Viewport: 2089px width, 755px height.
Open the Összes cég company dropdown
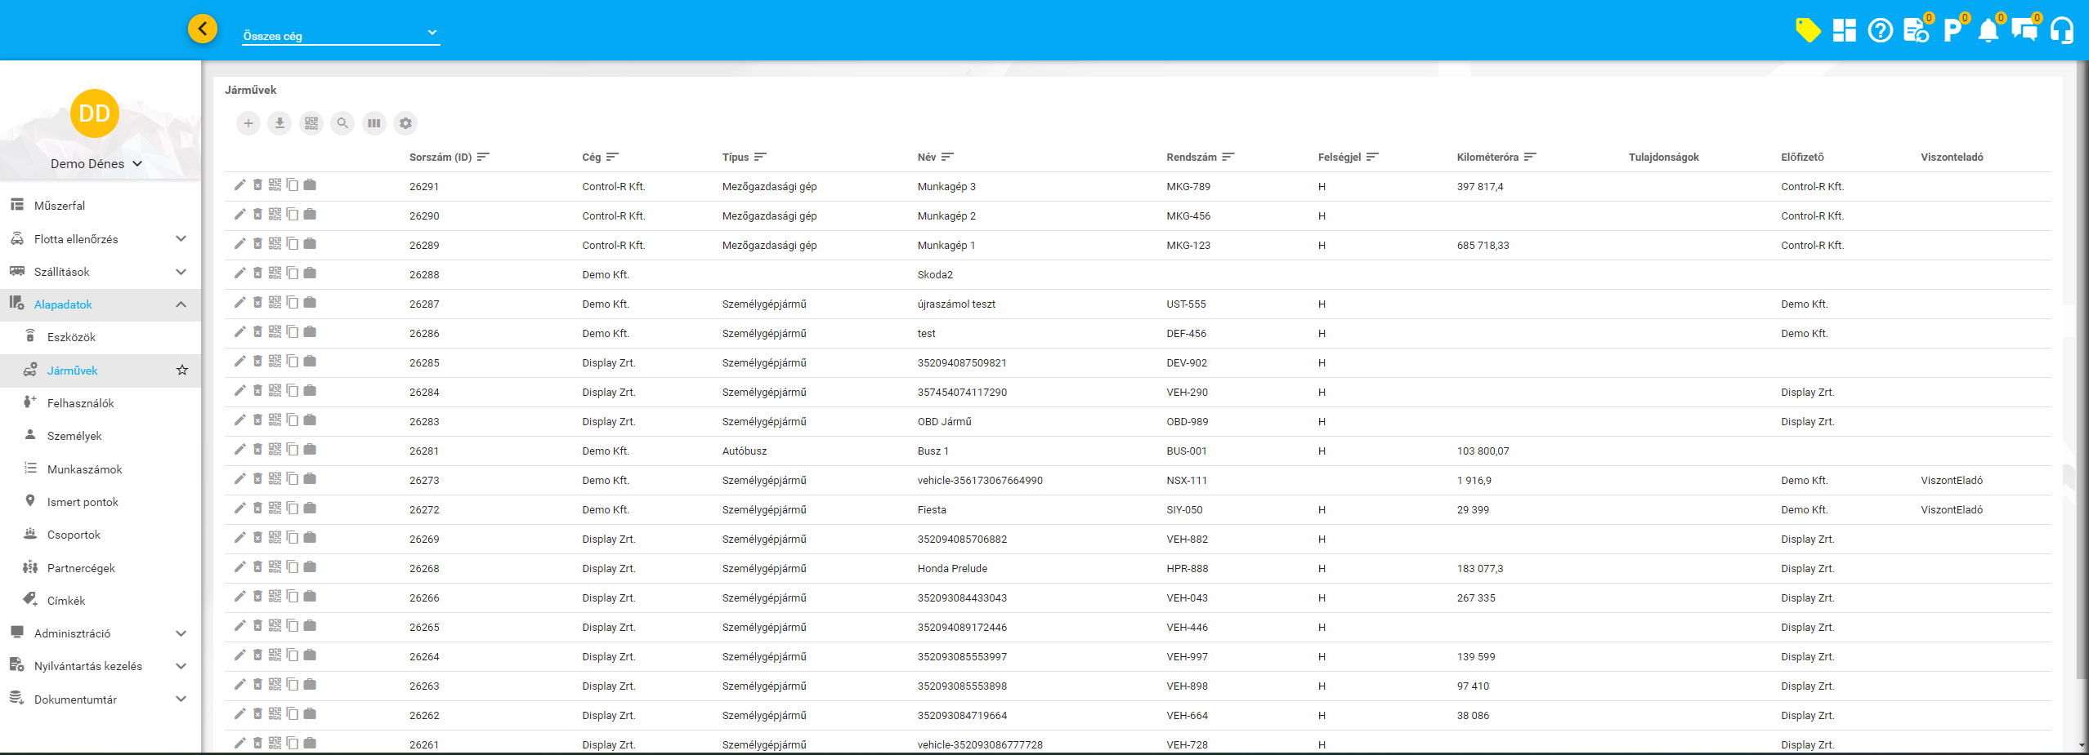[x=341, y=35]
